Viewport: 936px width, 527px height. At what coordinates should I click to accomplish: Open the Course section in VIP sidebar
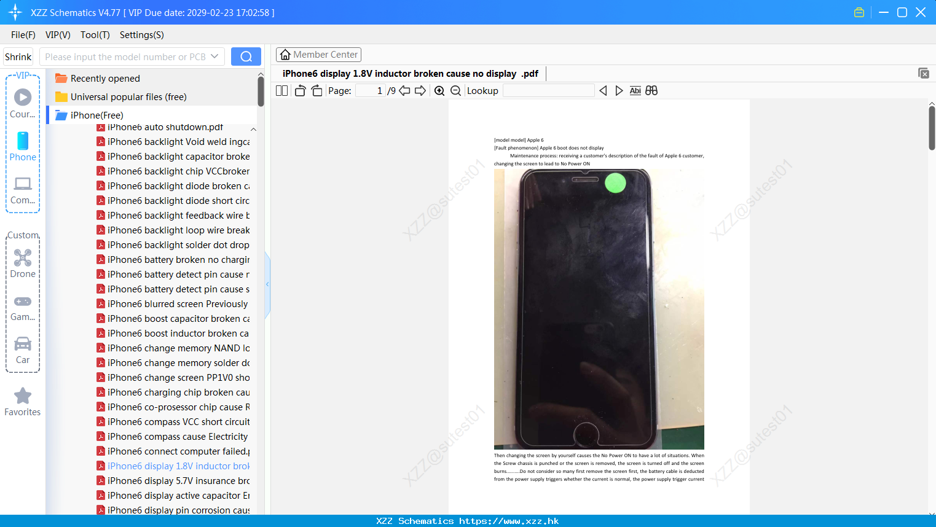[x=23, y=104]
